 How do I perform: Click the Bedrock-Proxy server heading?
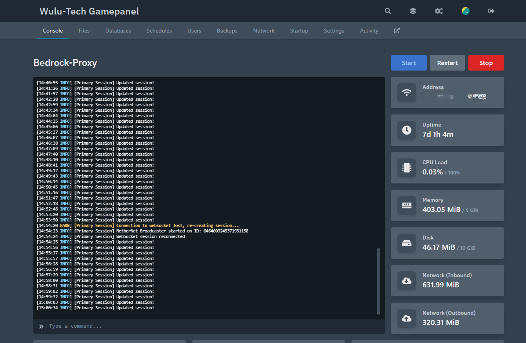65,63
